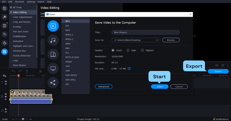Open the Save to folder dropdown arrow

click(157, 40)
